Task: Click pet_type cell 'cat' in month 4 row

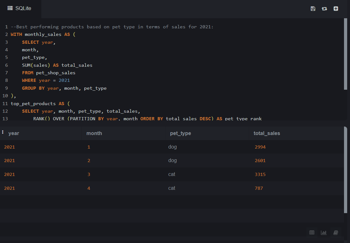Action: (x=172, y=188)
